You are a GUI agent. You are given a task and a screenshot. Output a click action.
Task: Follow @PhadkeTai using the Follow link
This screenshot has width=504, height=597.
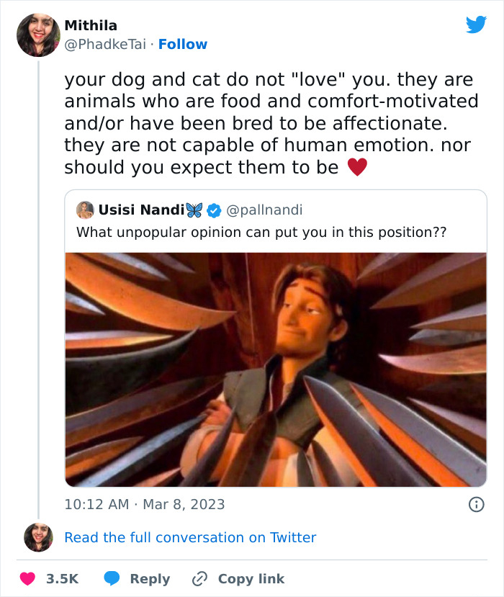pyautogui.click(x=183, y=44)
